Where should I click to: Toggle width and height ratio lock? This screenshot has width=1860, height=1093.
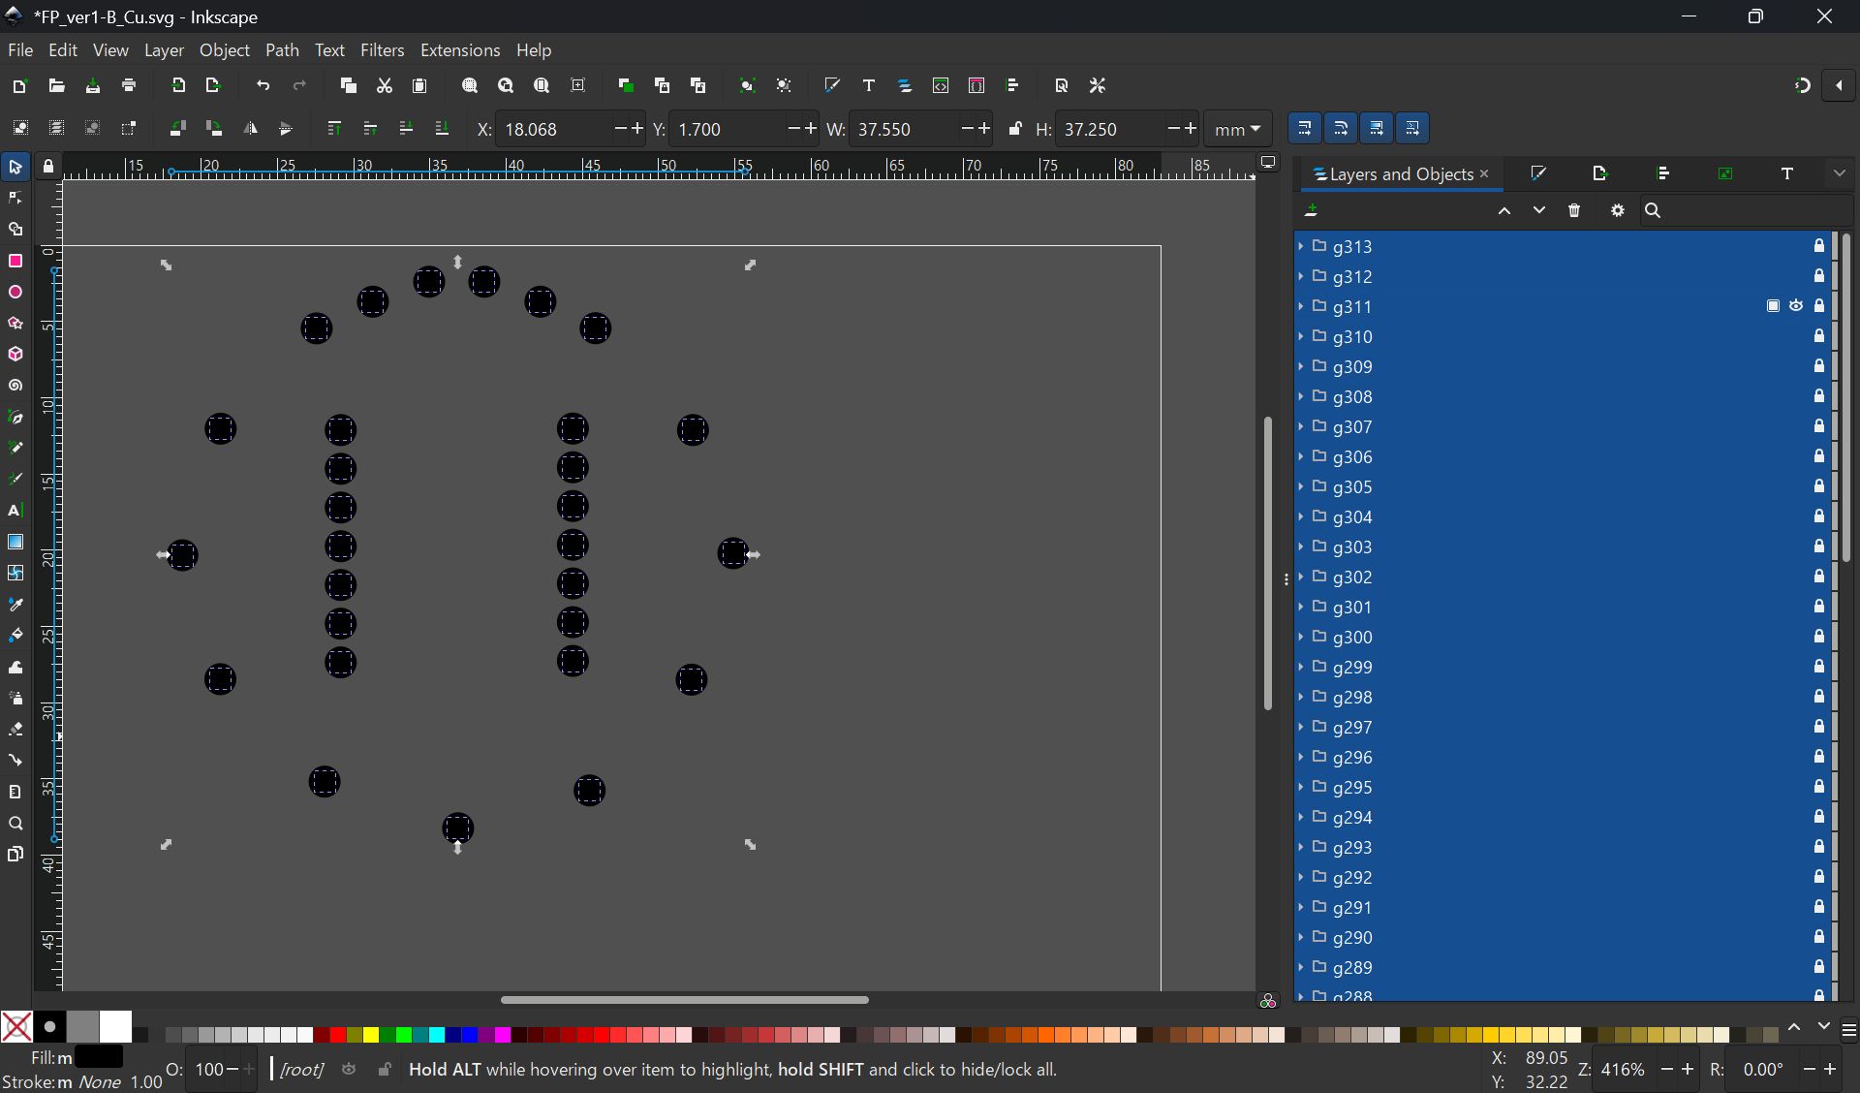(x=1014, y=129)
